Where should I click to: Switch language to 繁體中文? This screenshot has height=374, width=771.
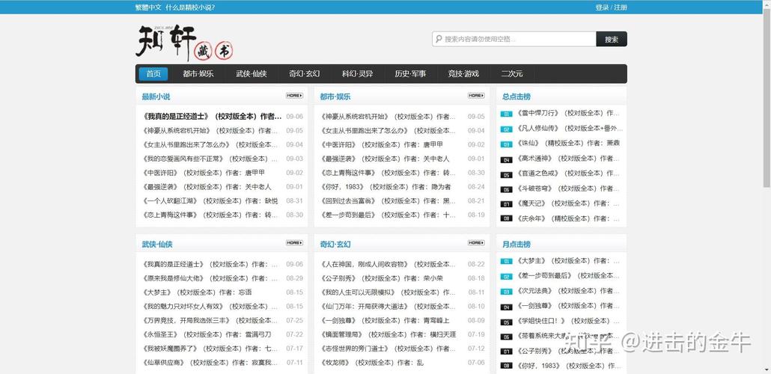click(x=148, y=7)
